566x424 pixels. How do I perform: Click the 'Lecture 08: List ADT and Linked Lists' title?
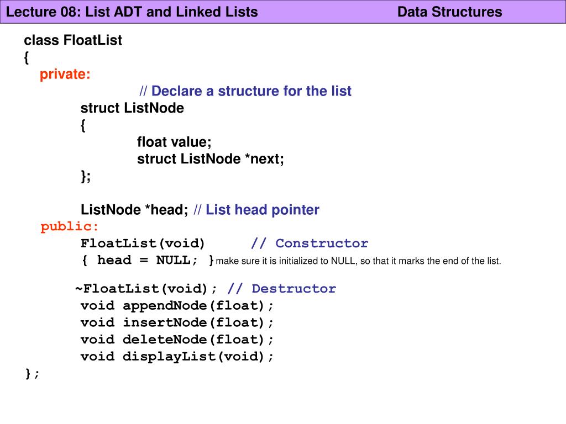(132, 12)
